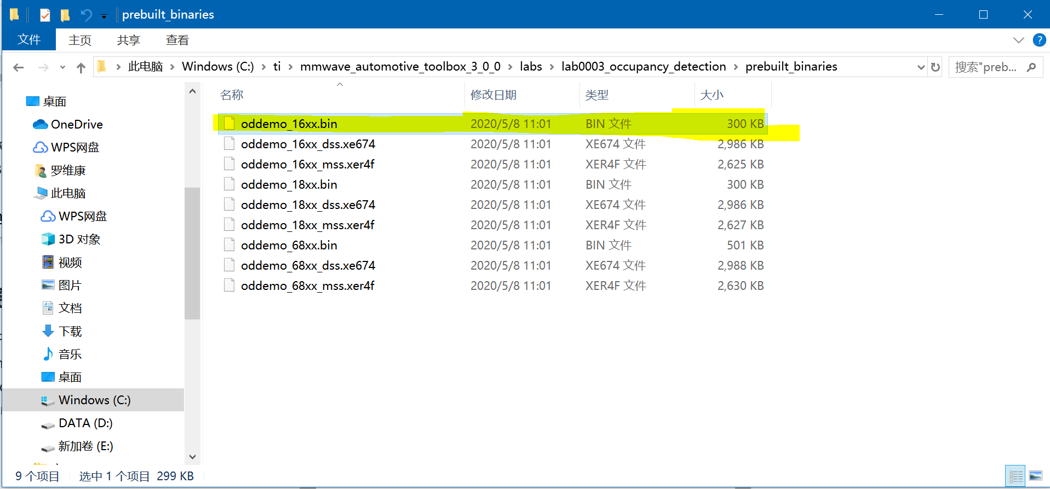Image resolution: width=1050 pixels, height=489 pixels.
Task: Open the 音乐 folder
Action: [62, 354]
